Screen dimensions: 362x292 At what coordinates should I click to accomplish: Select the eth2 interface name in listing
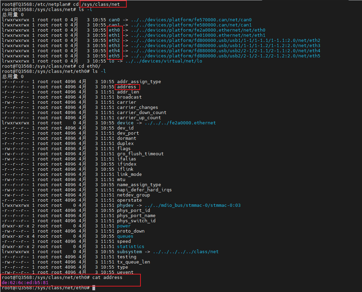point(114,41)
